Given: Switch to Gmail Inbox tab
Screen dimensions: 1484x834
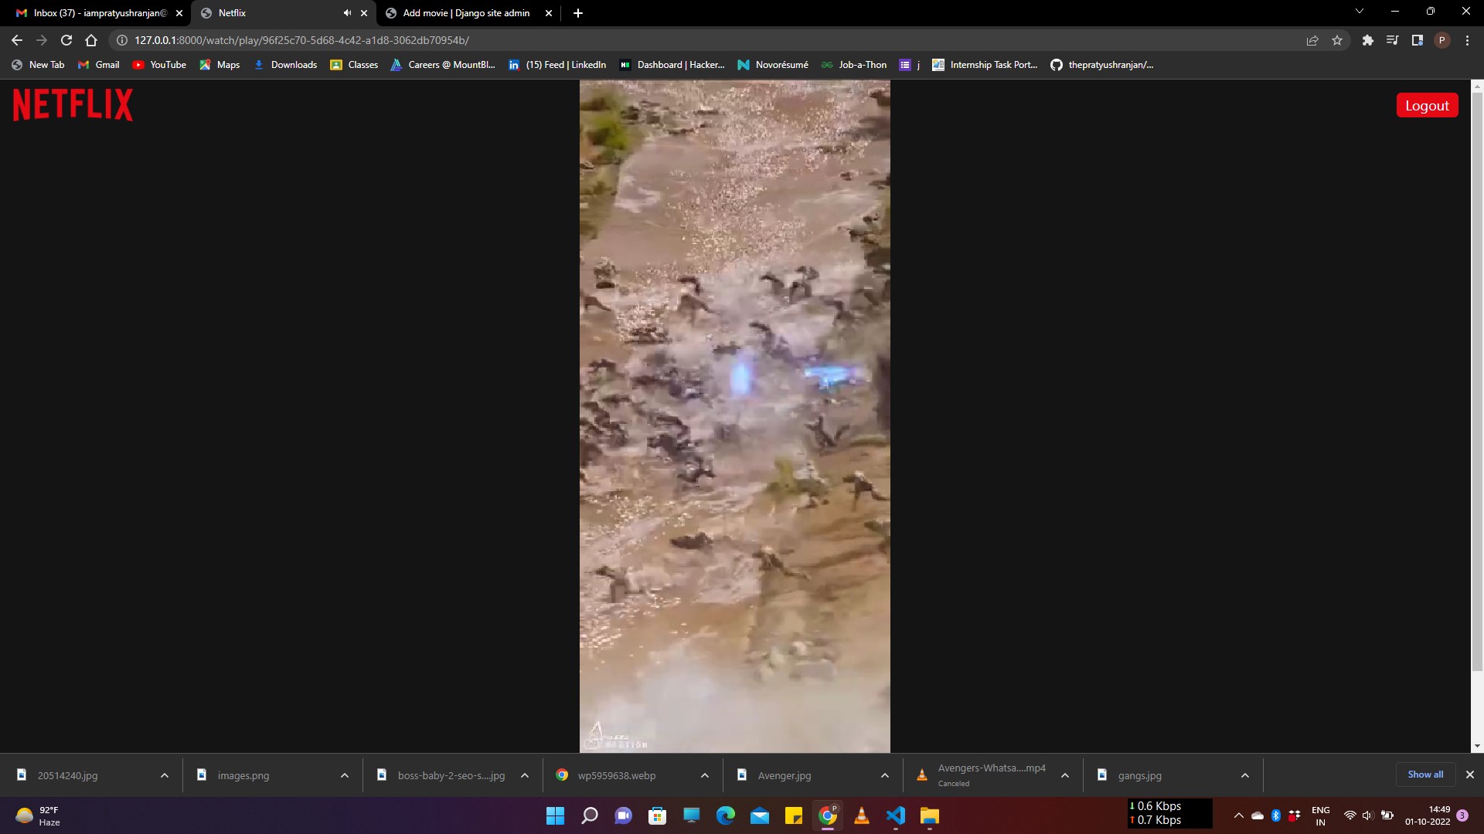Looking at the screenshot, I should coord(99,13).
